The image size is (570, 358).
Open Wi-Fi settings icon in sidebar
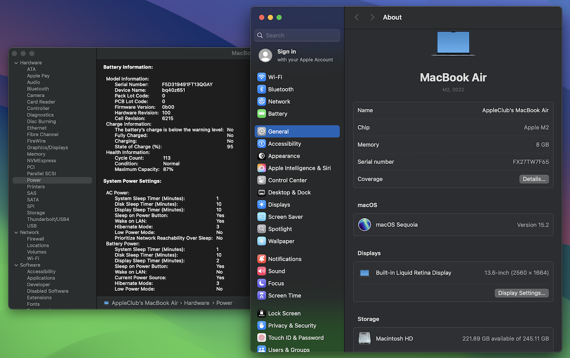[261, 77]
